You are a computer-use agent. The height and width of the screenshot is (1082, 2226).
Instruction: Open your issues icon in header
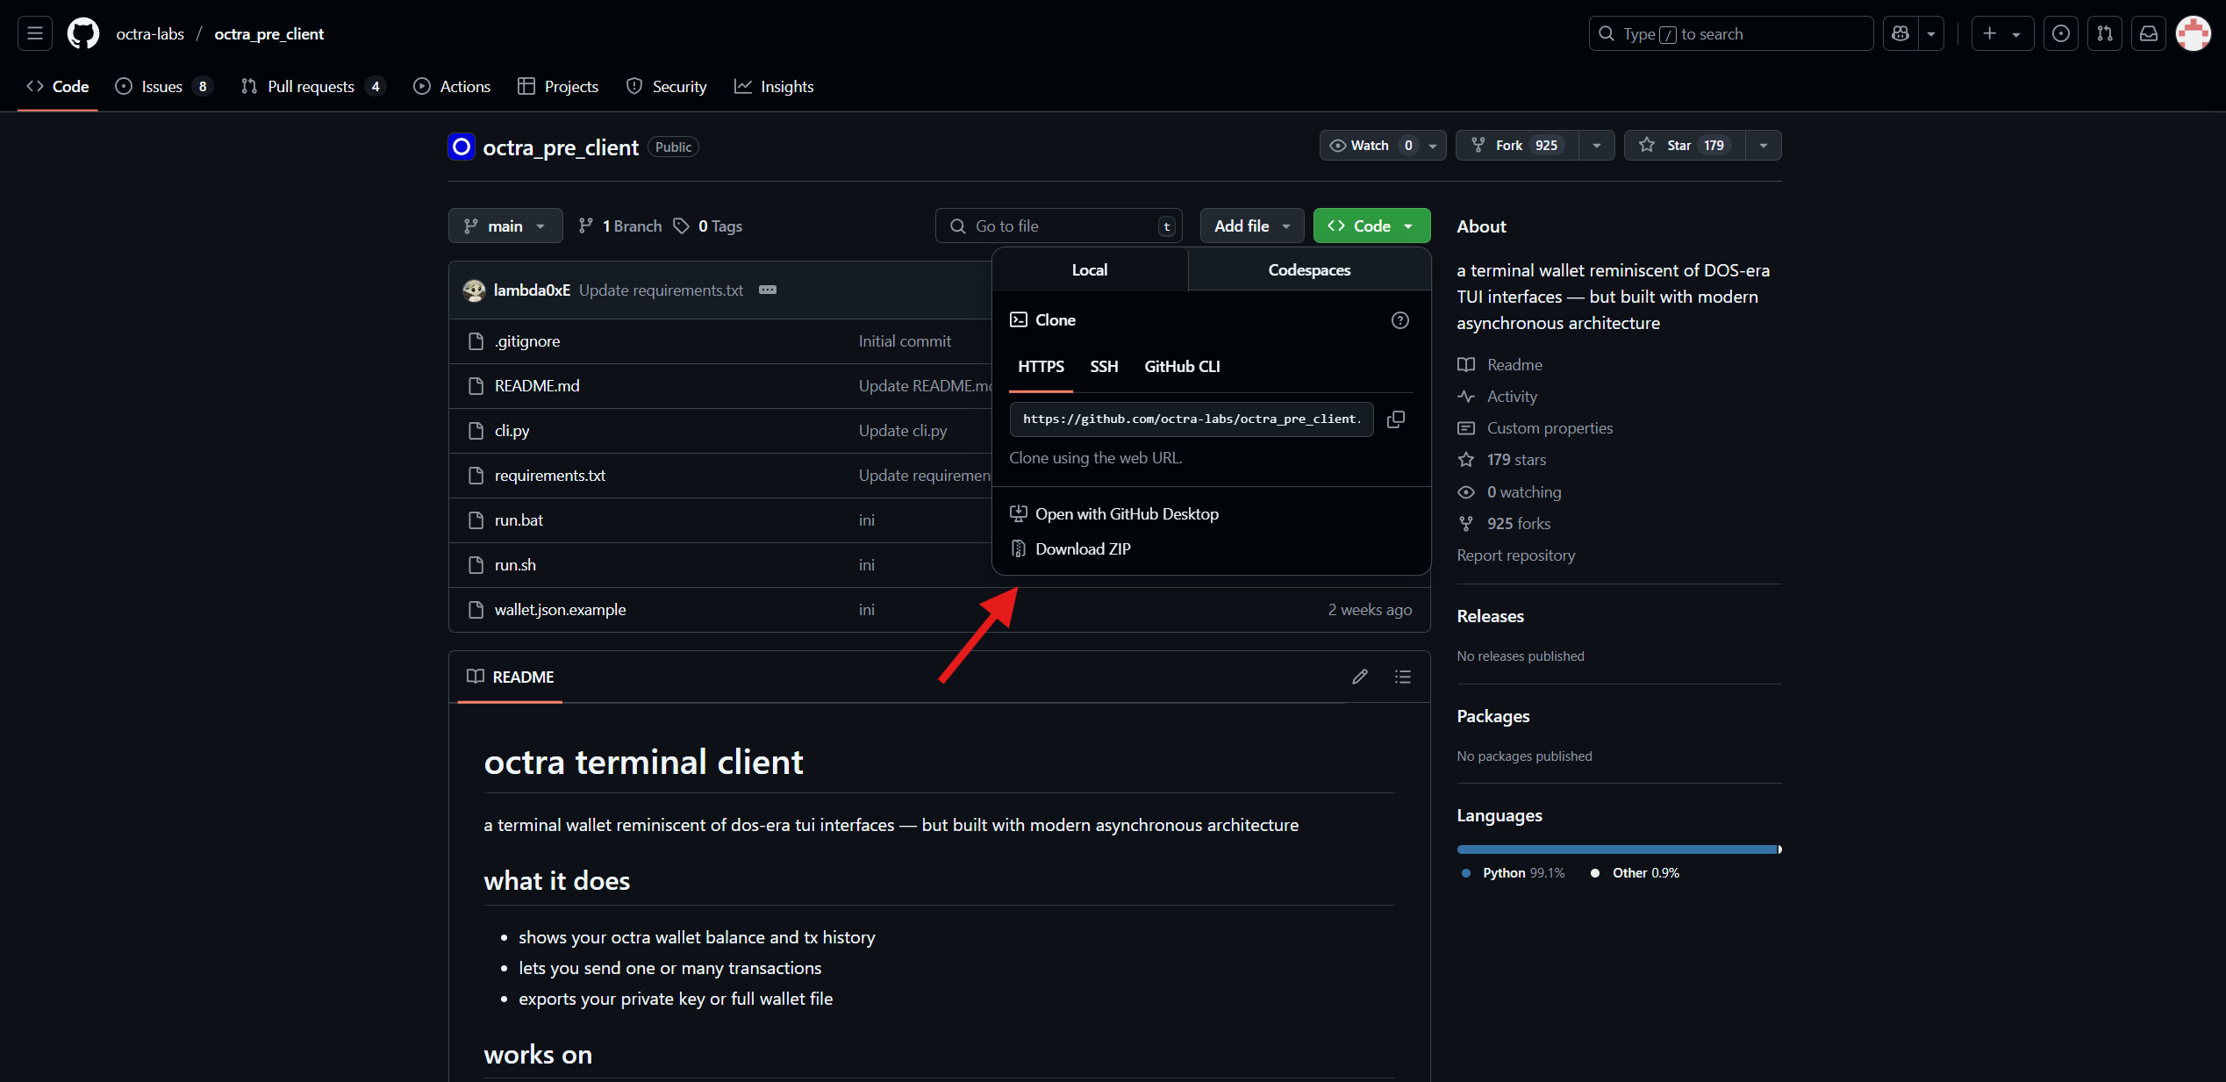click(2060, 33)
